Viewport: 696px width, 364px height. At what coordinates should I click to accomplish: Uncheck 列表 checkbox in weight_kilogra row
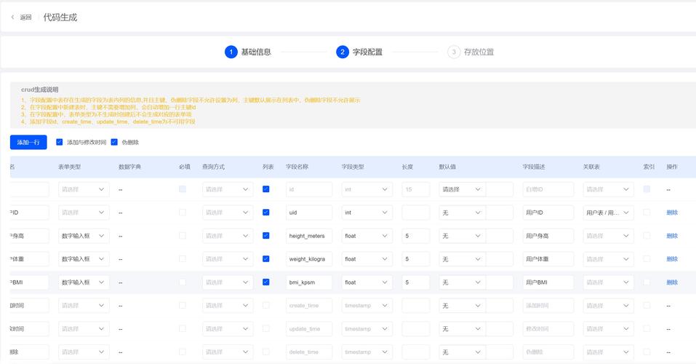click(266, 258)
